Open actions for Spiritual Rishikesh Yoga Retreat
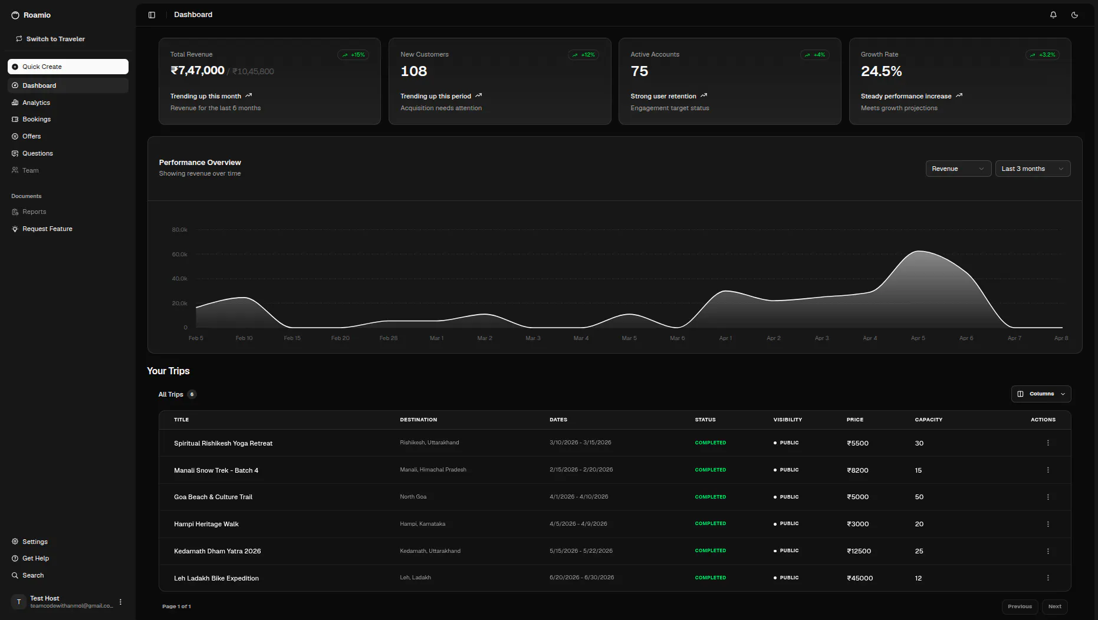 pos(1048,443)
